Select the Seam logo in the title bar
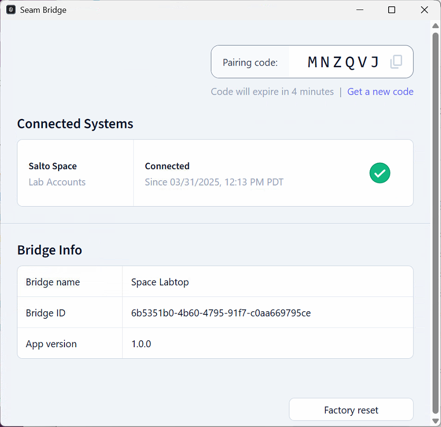The width and height of the screenshot is (441, 427). (x=11, y=10)
